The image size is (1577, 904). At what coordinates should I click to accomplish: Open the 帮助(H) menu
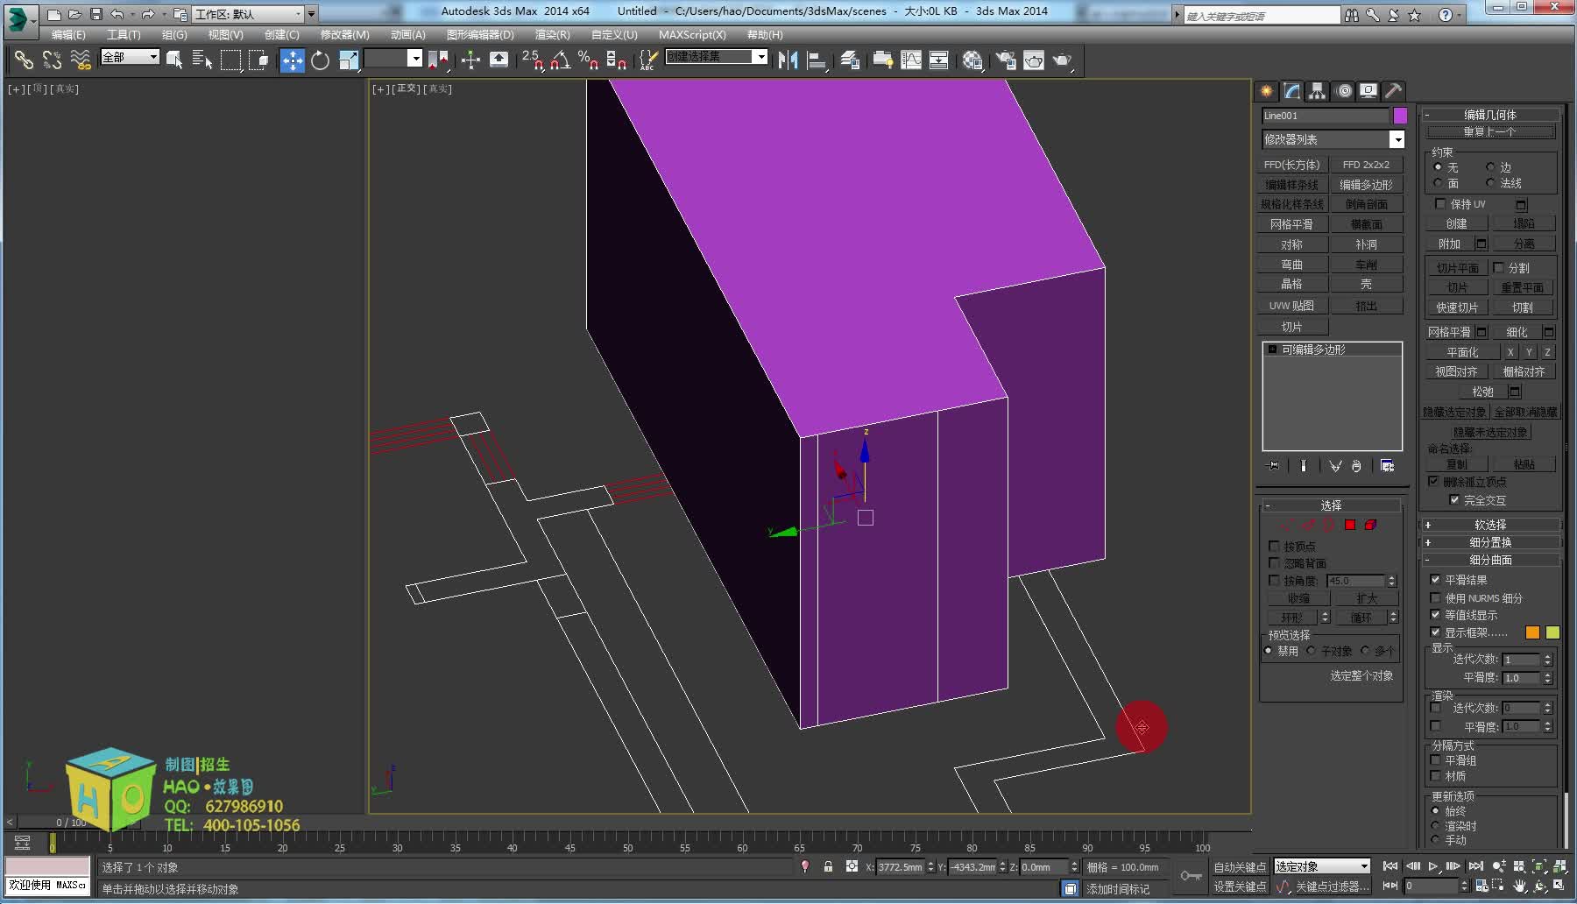[x=765, y=35]
